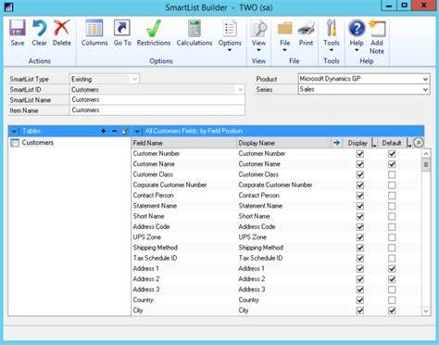Uncheck Default for Address 1
Viewport: 439px width, 345px height.
click(x=392, y=269)
